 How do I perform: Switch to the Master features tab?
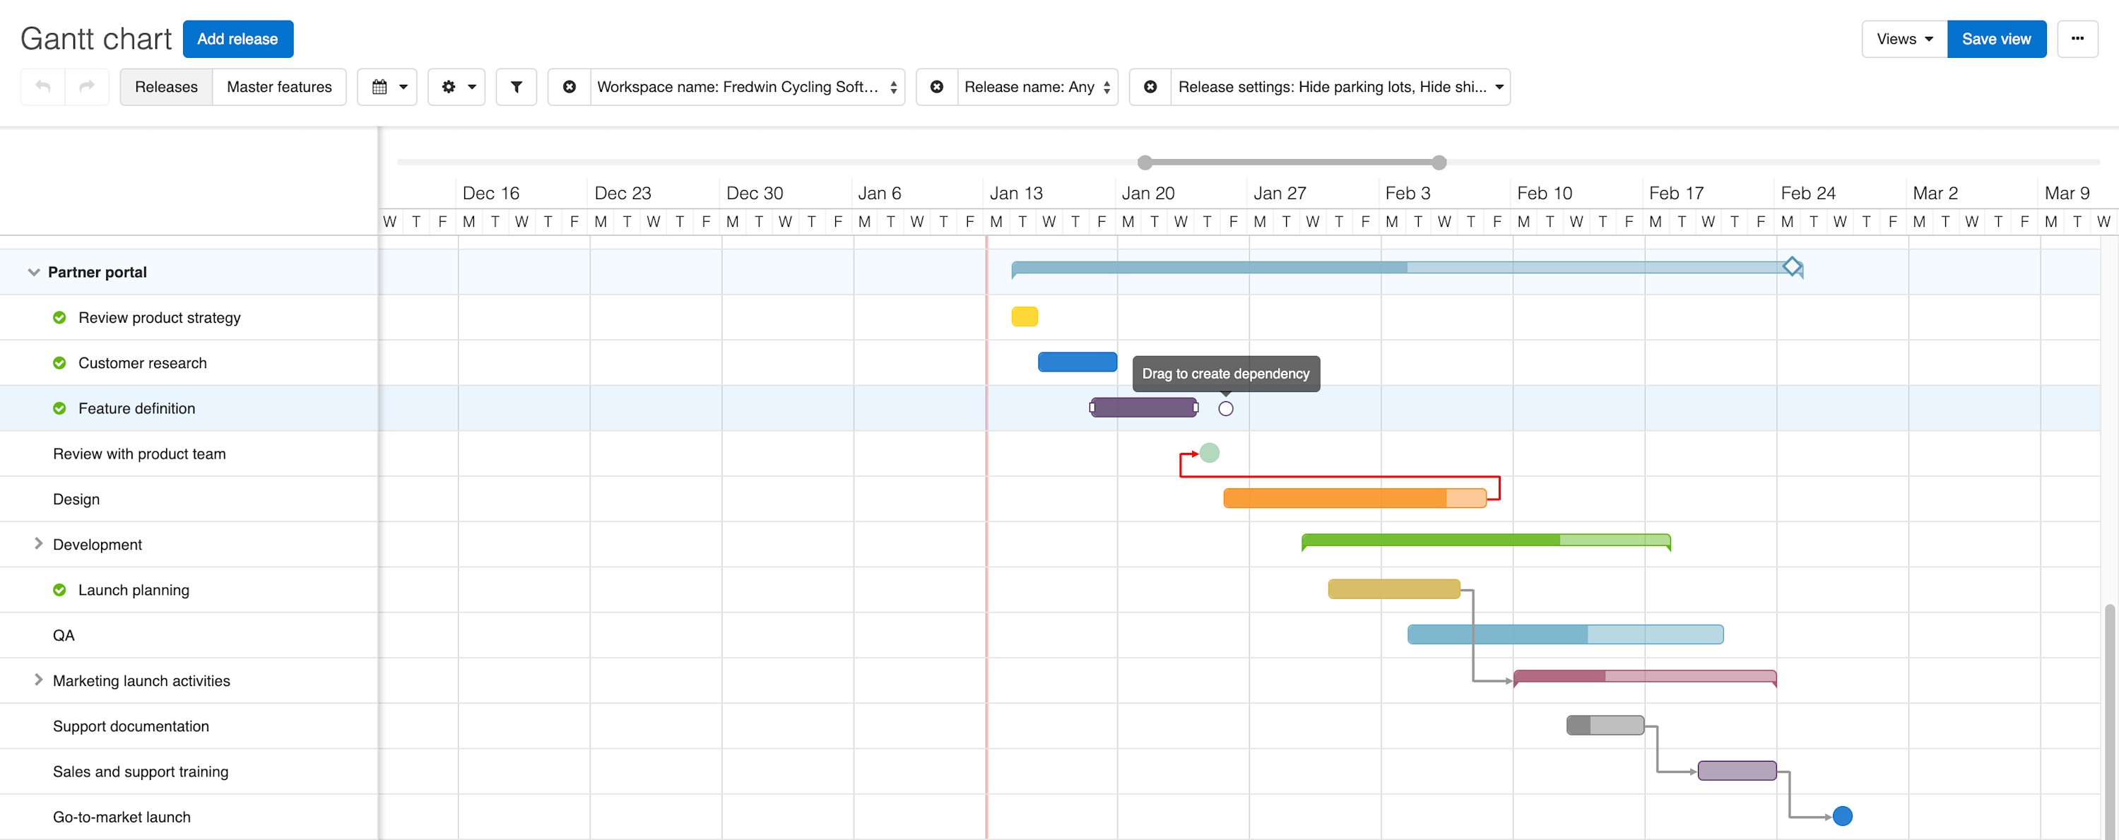coord(279,86)
